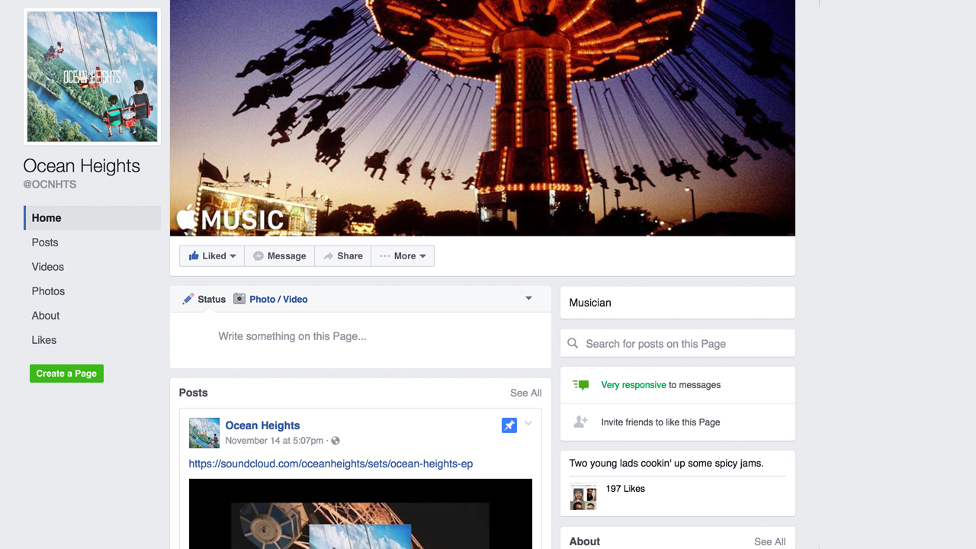Click the Ocean Heights post author name
This screenshot has height=549, width=976.
262,425
